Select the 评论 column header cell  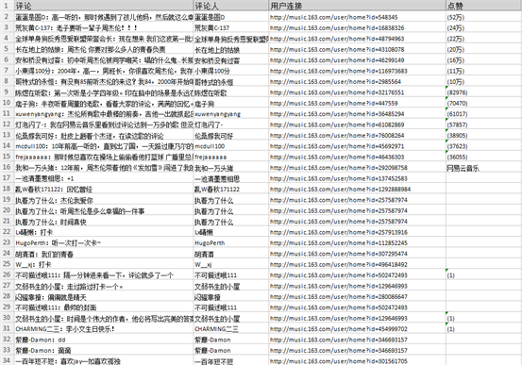[x=104, y=6]
